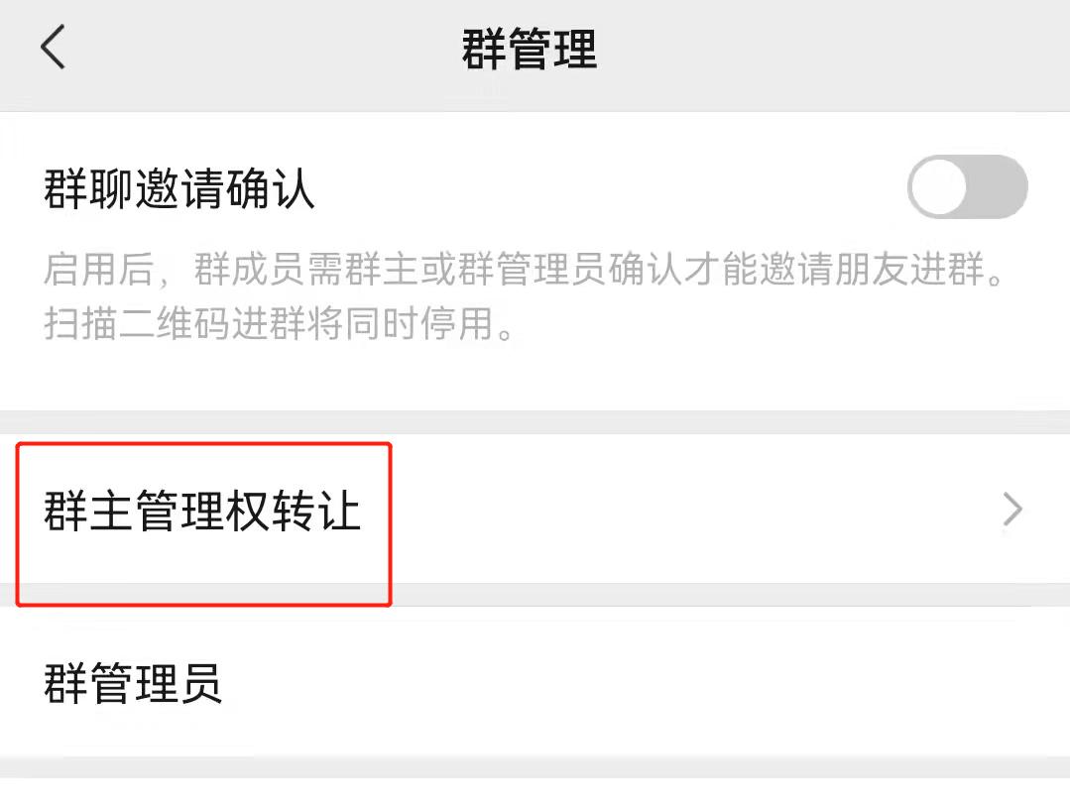Click the word 转让 in the transfer row
This screenshot has height=802, width=1070.
click(x=316, y=511)
